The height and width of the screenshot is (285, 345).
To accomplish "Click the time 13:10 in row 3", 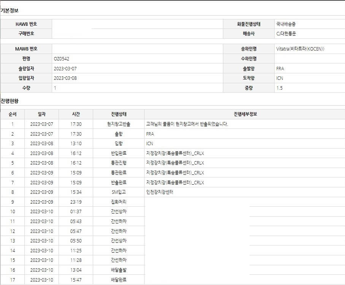I will 76,143.
